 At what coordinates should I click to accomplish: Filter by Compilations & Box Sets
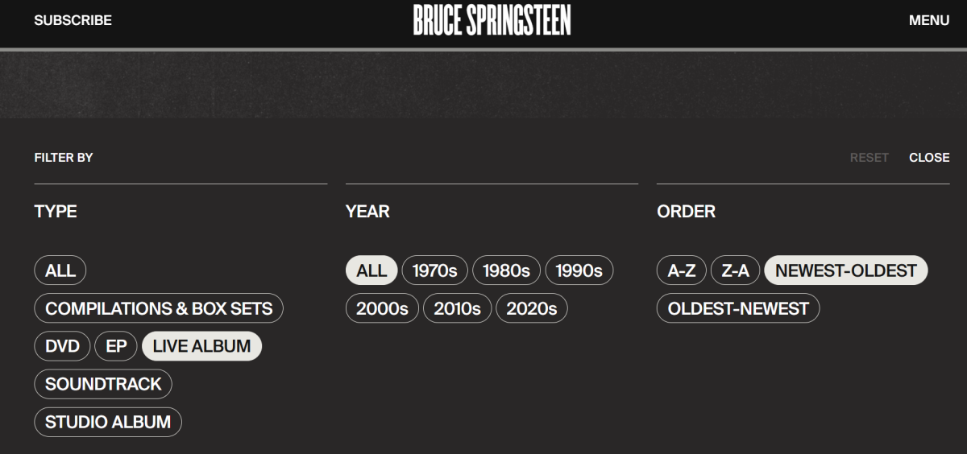pyautogui.click(x=159, y=308)
